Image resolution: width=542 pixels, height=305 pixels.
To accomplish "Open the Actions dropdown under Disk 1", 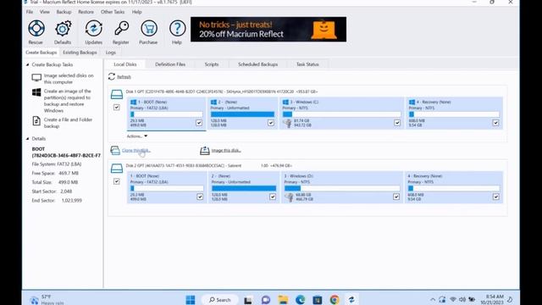I will click(137, 136).
